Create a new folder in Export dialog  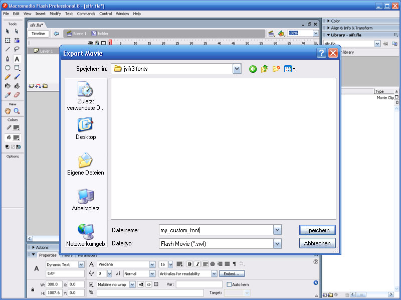click(x=276, y=69)
